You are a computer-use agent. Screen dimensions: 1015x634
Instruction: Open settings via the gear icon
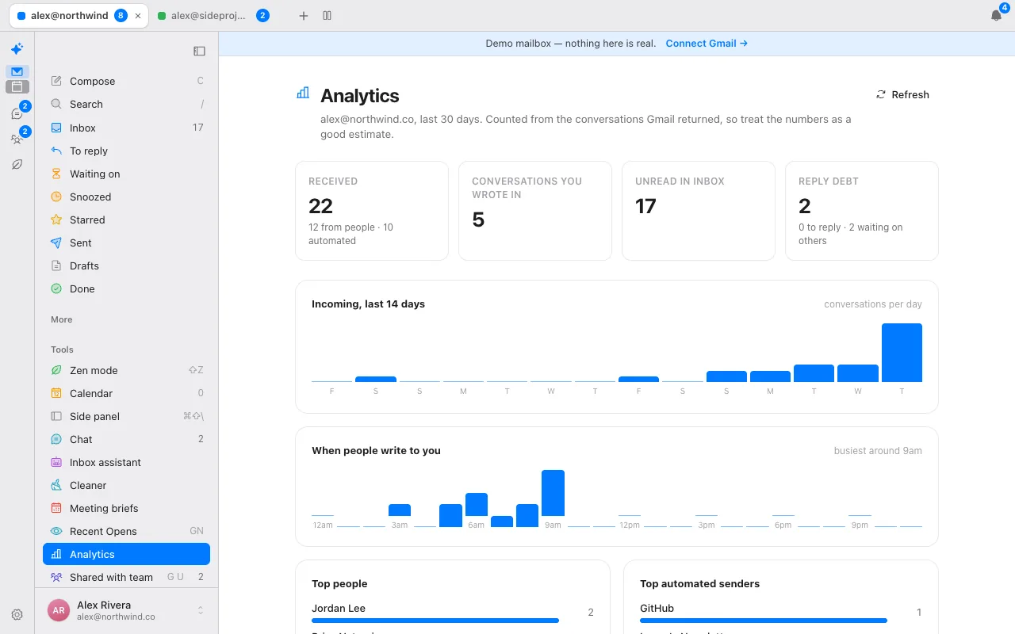click(x=17, y=614)
